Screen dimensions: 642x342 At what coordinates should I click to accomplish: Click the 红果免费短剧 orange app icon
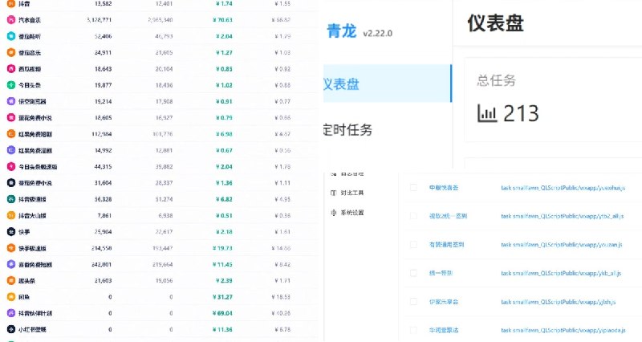pos(11,134)
